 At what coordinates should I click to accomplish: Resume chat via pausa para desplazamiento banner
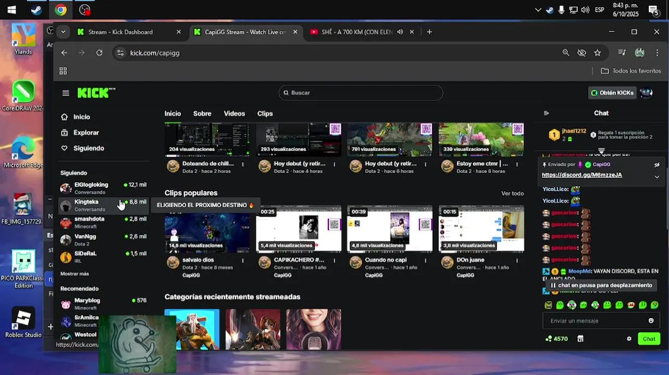pos(601,285)
